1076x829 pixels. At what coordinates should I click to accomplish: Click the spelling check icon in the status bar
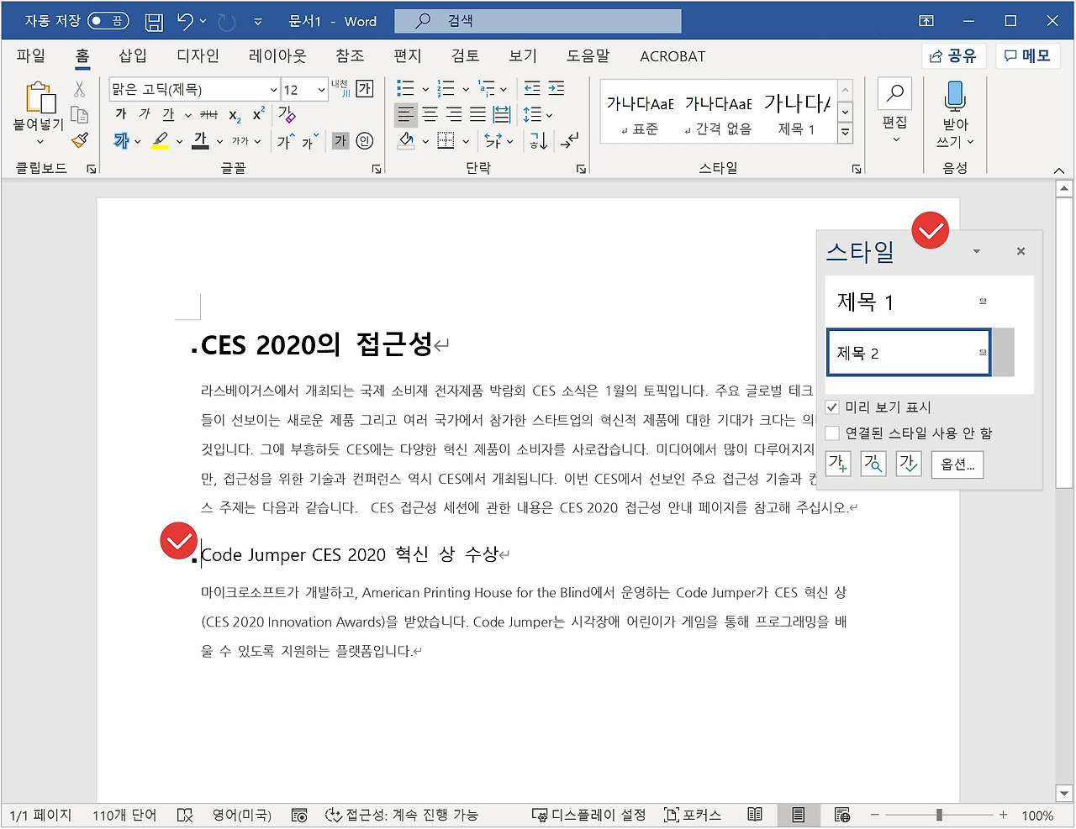(185, 815)
